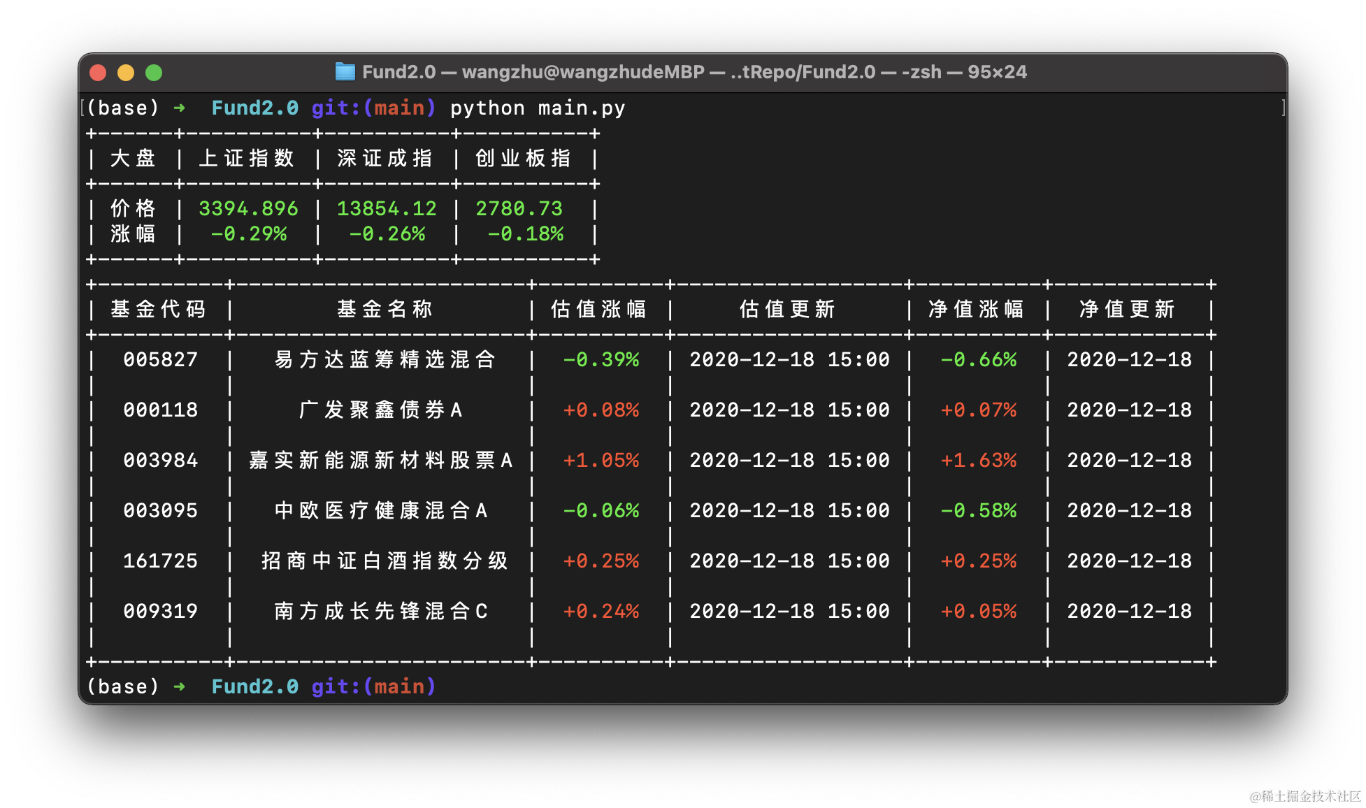Click the 估值涨幅 column header
Viewport: 1366px width, 808px height.
click(x=598, y=310)
